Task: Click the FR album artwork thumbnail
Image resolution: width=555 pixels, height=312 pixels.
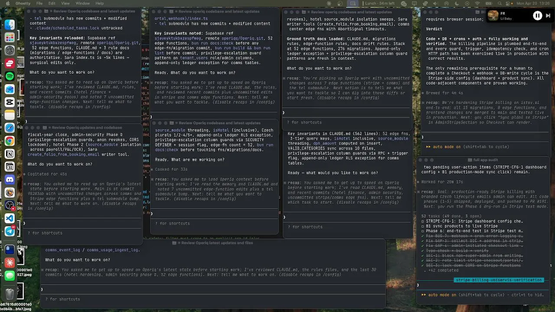Action: (x=493, y=16)
